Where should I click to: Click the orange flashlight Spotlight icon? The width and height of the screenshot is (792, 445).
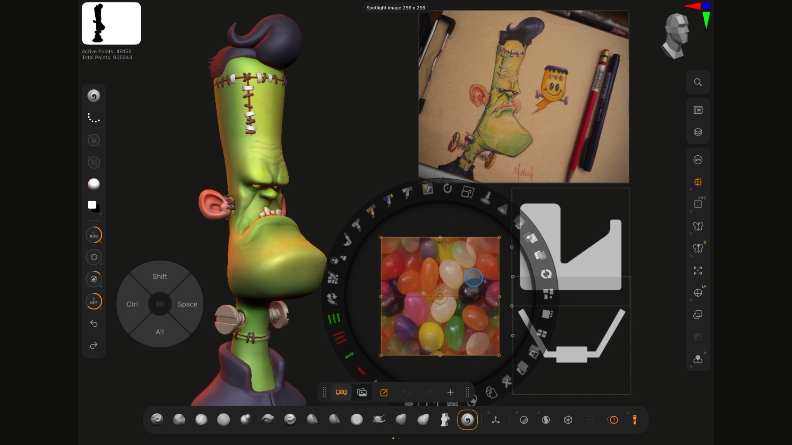[x=634, y=420]
